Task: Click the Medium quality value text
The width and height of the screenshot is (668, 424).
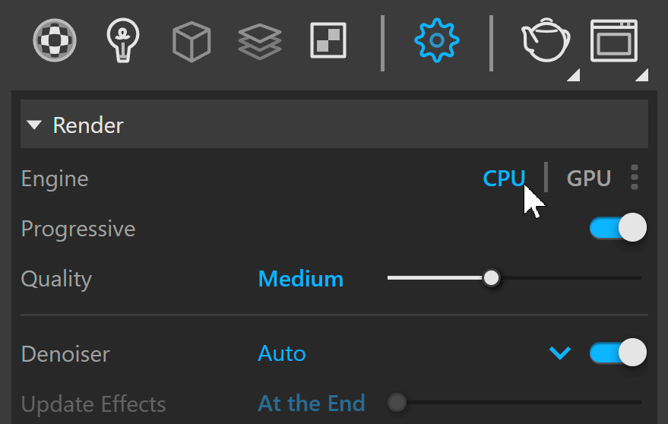Action: tap(301, 279)
